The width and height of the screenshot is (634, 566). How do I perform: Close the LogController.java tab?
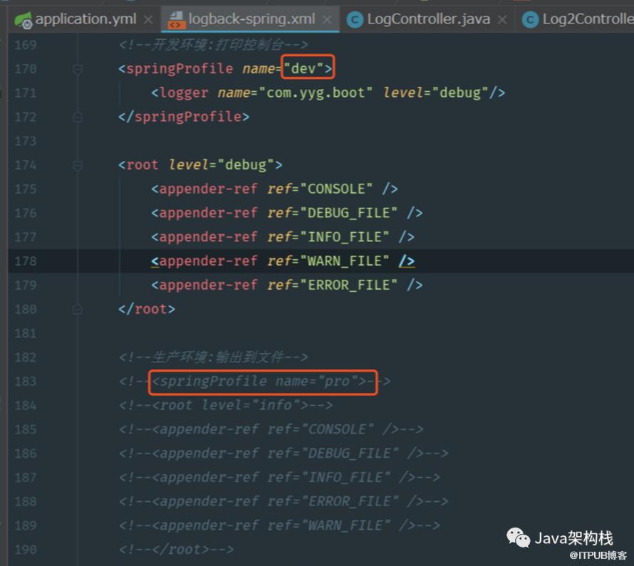pyautogui.click(x=502, y=19)
